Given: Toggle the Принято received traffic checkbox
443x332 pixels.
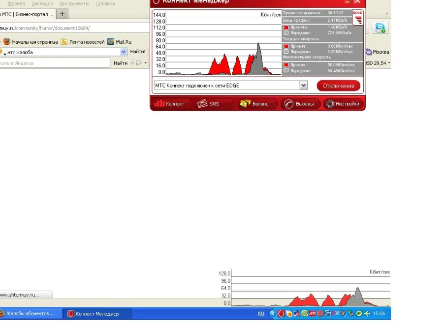Looking at the screenshot, I should point(286,28).
